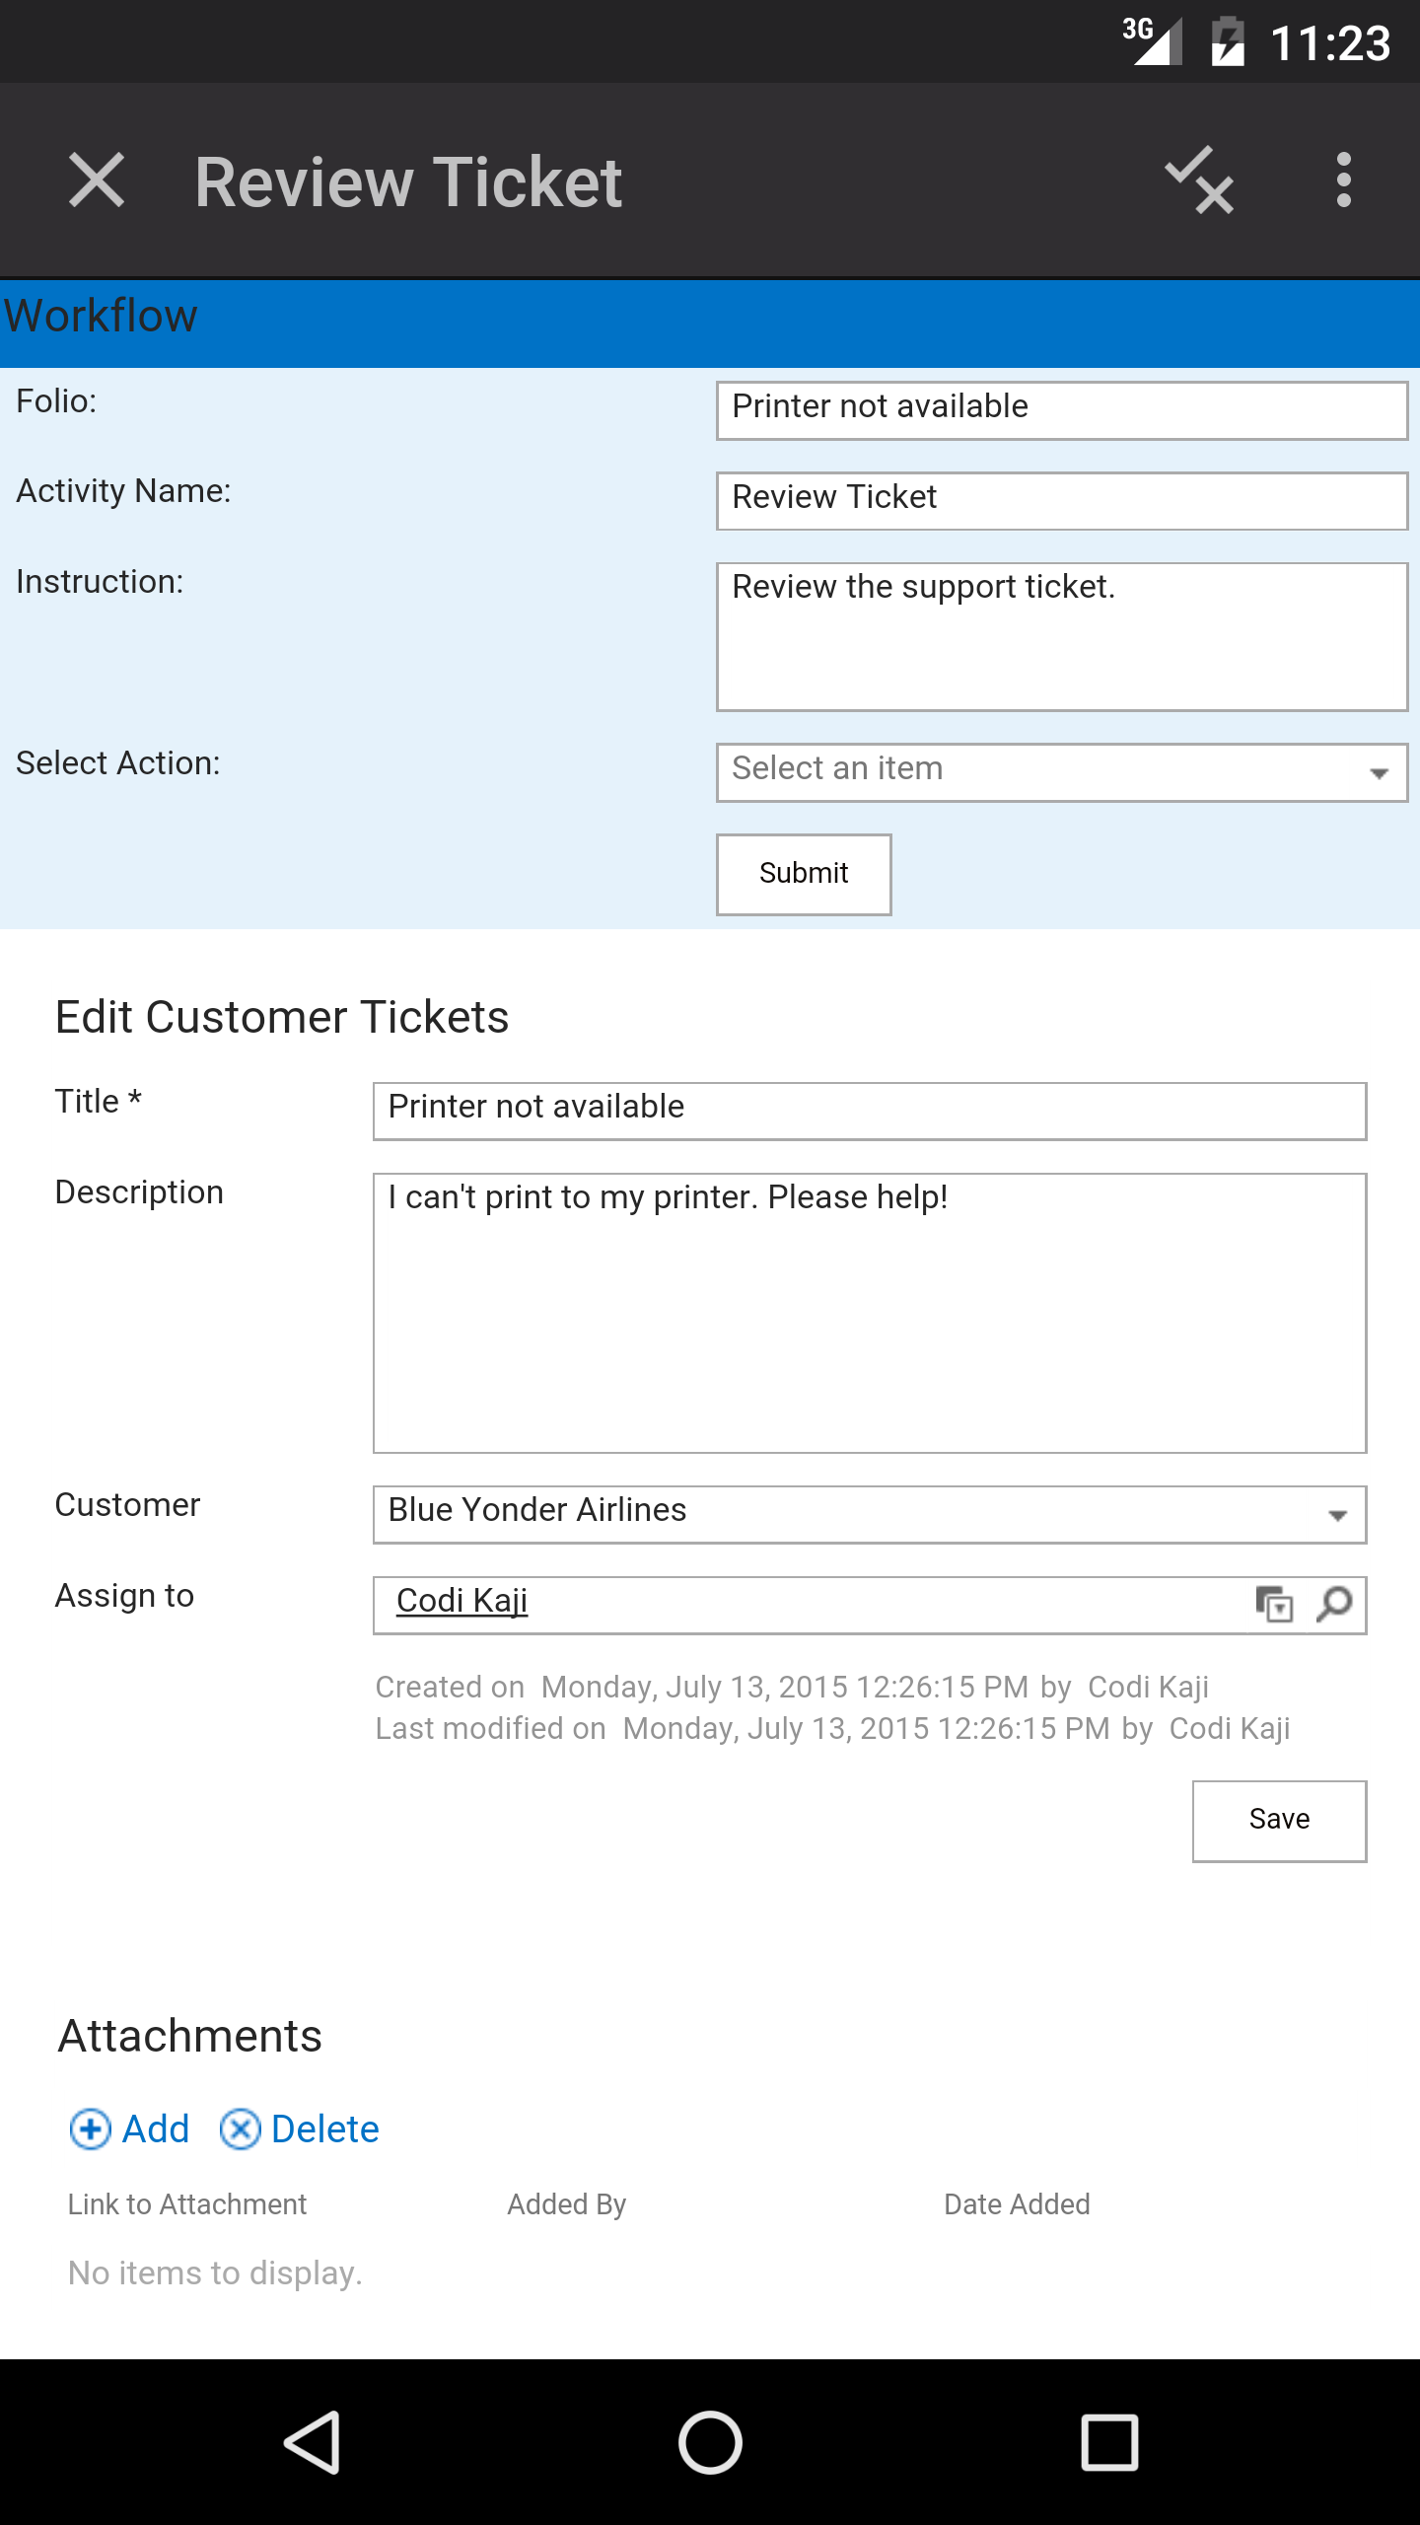The image size is (1420, 2525).
Task: Tap the Android recent apps square
Action: click(1109, 2442)
